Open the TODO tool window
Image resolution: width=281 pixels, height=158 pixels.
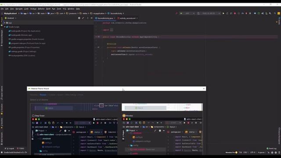click(21, 148)
